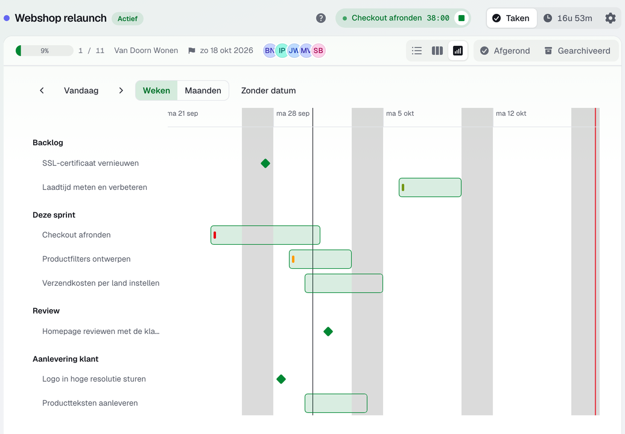
Task: Open the Taken tab
Action: pos(512,18)
